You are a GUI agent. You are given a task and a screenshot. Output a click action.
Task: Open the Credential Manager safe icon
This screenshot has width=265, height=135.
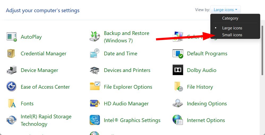coord(11,53)
